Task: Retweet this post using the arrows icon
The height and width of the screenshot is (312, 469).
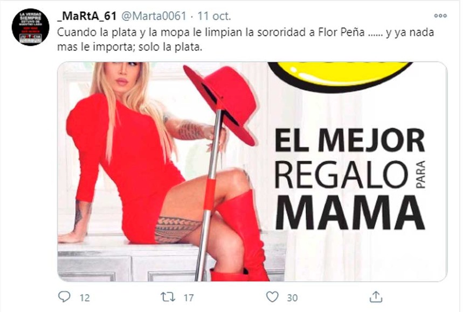Action: coord(168,297)
